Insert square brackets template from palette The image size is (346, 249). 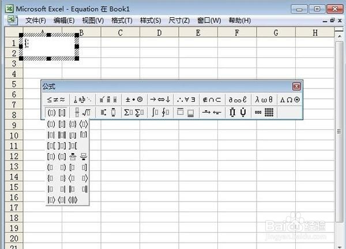tap(62, 124)
